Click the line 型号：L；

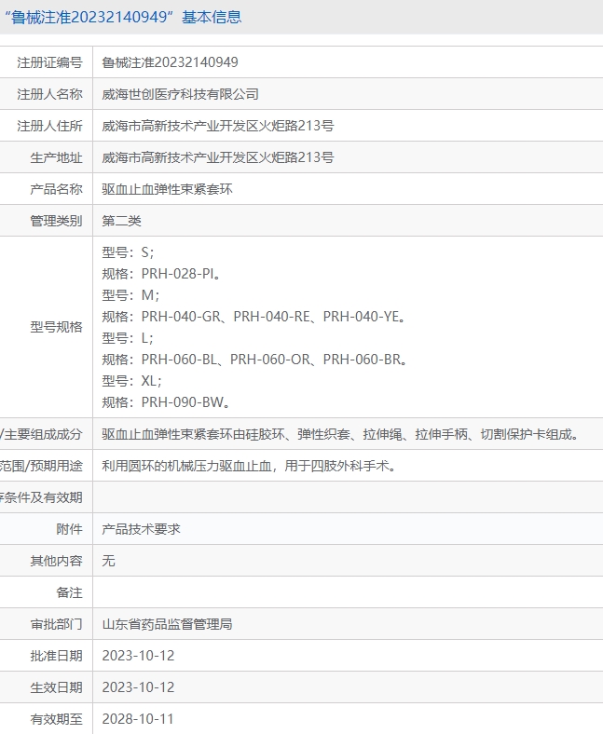pos(128,338)
